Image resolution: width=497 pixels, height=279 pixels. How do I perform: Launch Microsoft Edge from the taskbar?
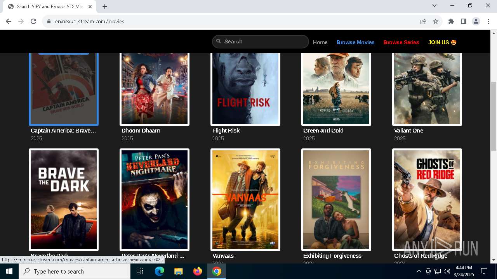[x=160, y=271]
